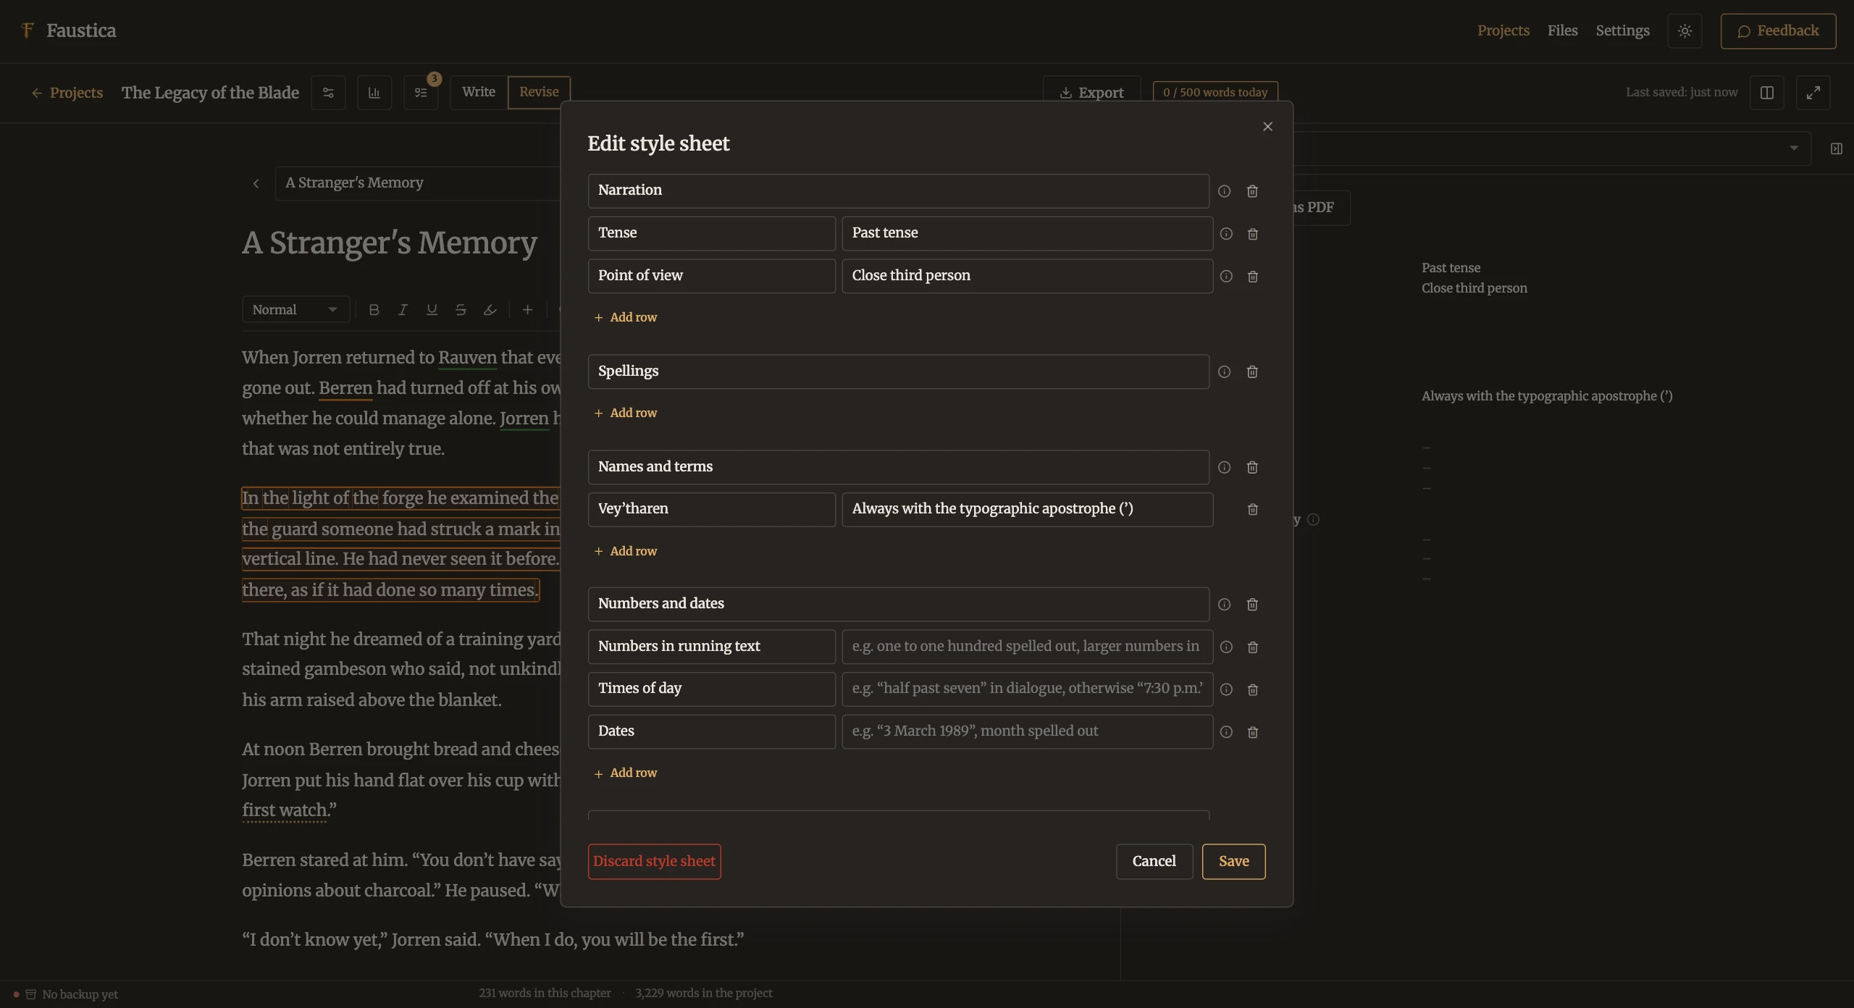
Task: Delete the Numbers in running text row
Action: point(1253,647)
